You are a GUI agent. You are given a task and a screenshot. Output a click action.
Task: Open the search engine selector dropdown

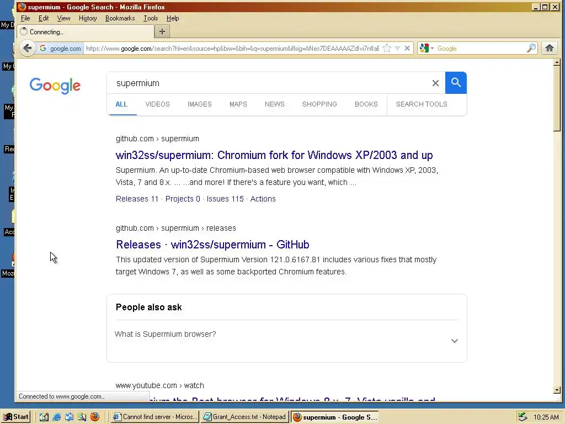427,49
